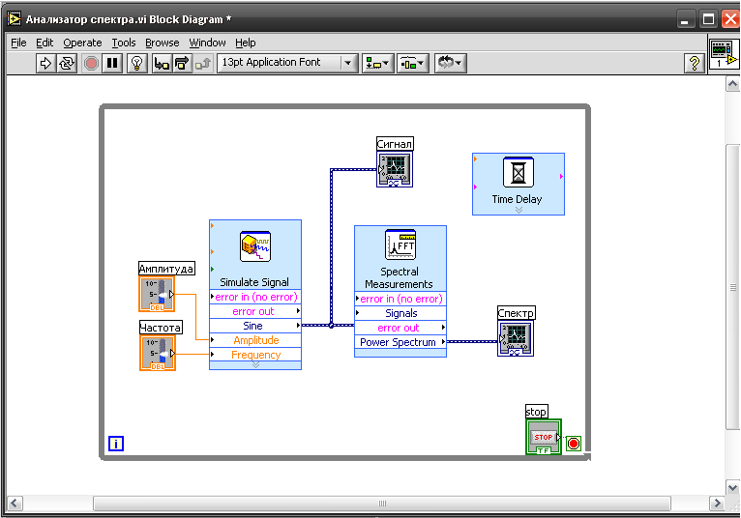Click the stop label
Viewport: 741px width, 518px height.
click(536, 412)
